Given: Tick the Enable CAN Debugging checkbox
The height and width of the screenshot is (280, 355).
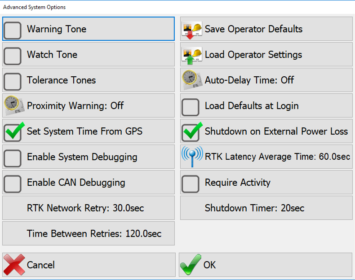Looking at the screenshot, I should [x=13, y=184].
